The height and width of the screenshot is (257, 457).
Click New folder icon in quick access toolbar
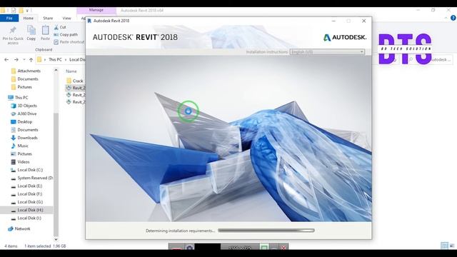tap(21, 11)
